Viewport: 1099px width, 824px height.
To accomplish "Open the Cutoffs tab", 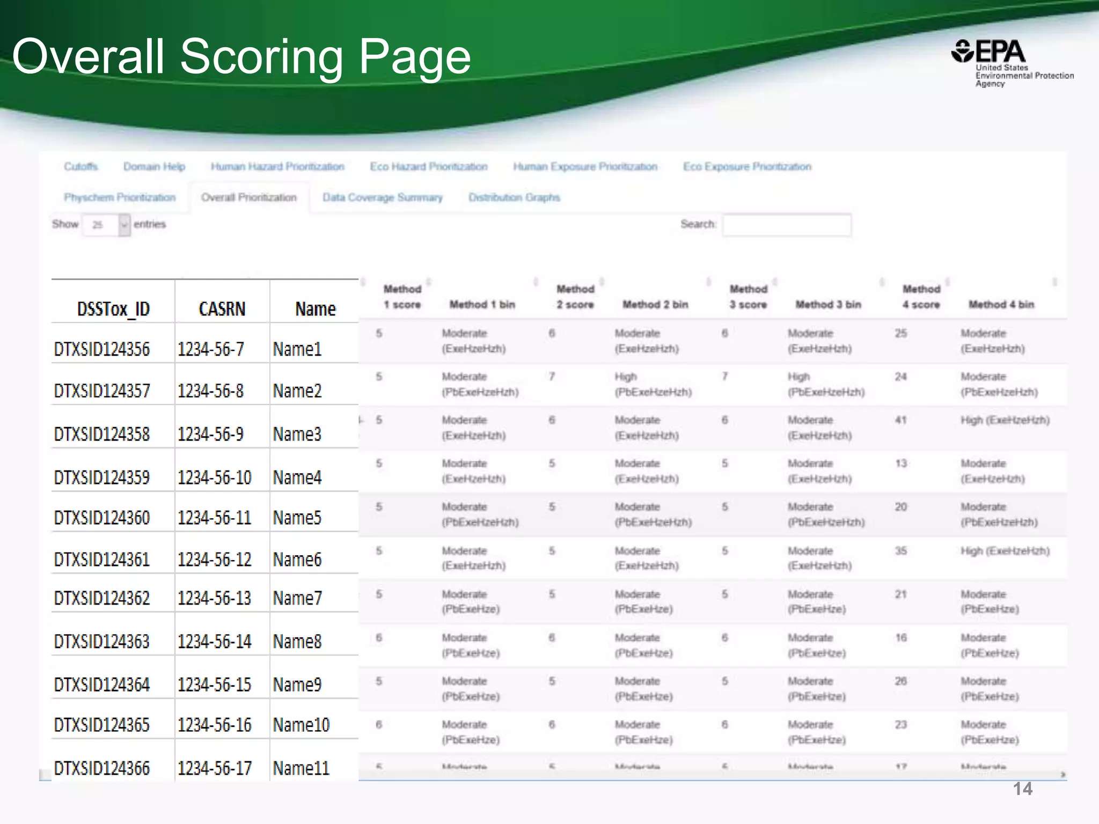I will [x=81, y=167].
